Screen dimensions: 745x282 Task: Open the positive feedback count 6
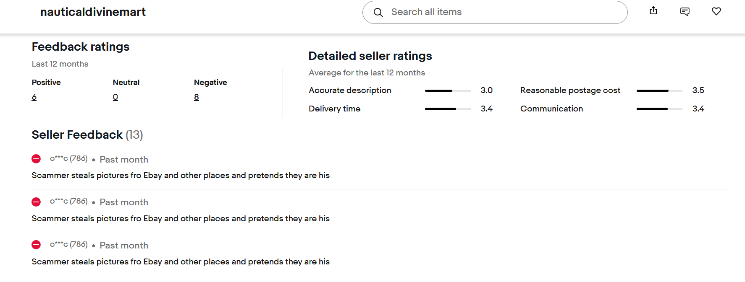point(34,97)
